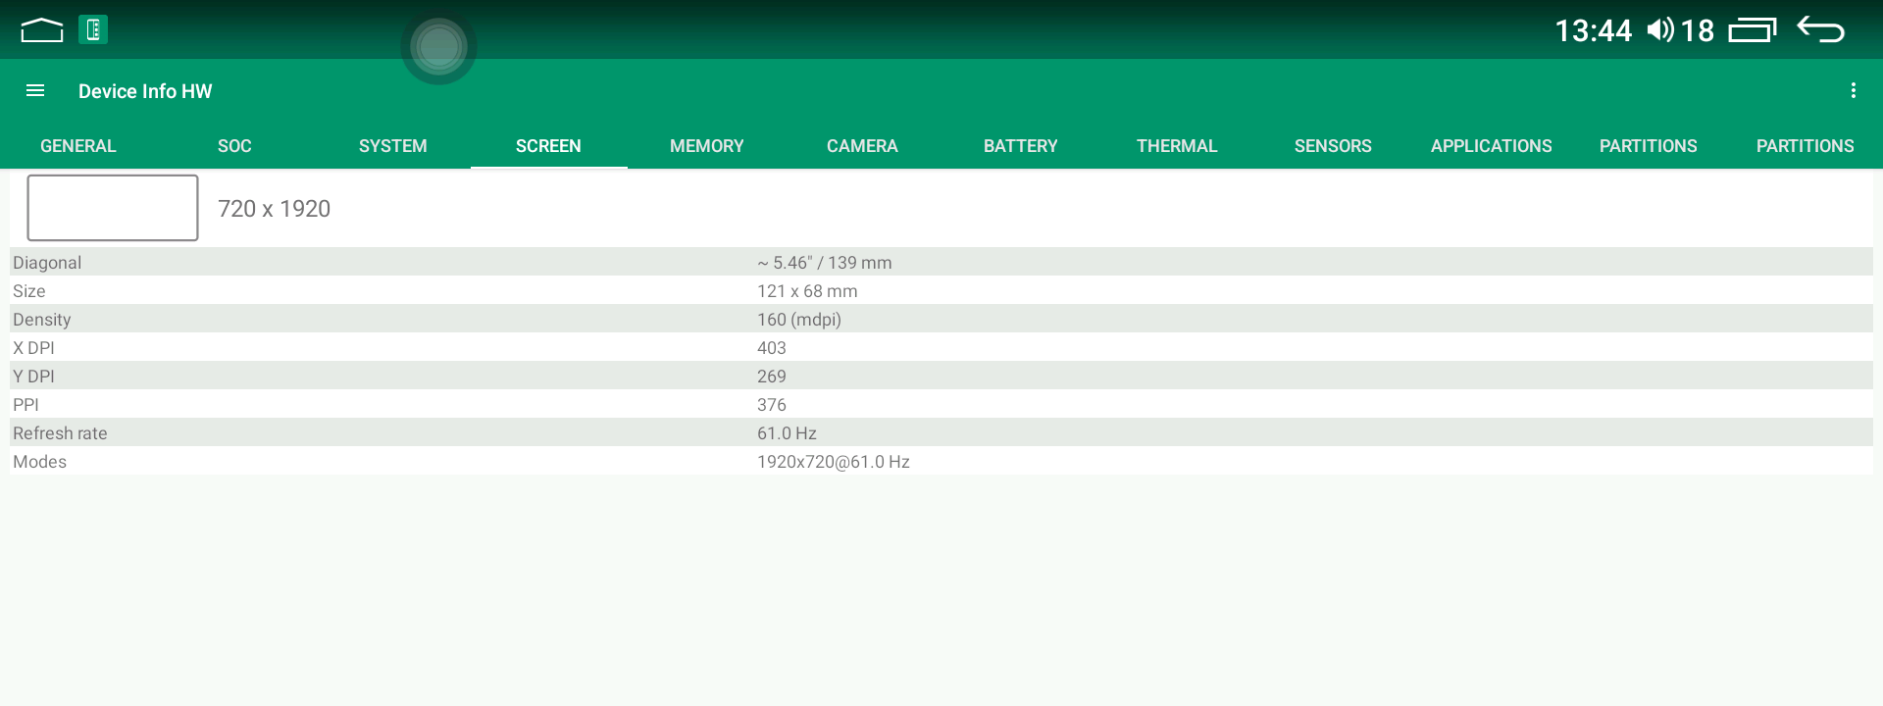This screenshot has height=706, width=1883.
Task: Tap the green app icon in status bar
Action: click(x=93, y=29)
